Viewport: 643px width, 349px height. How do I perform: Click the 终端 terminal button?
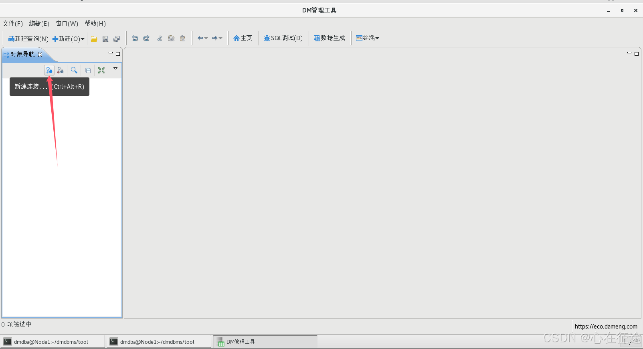point(365,38)
